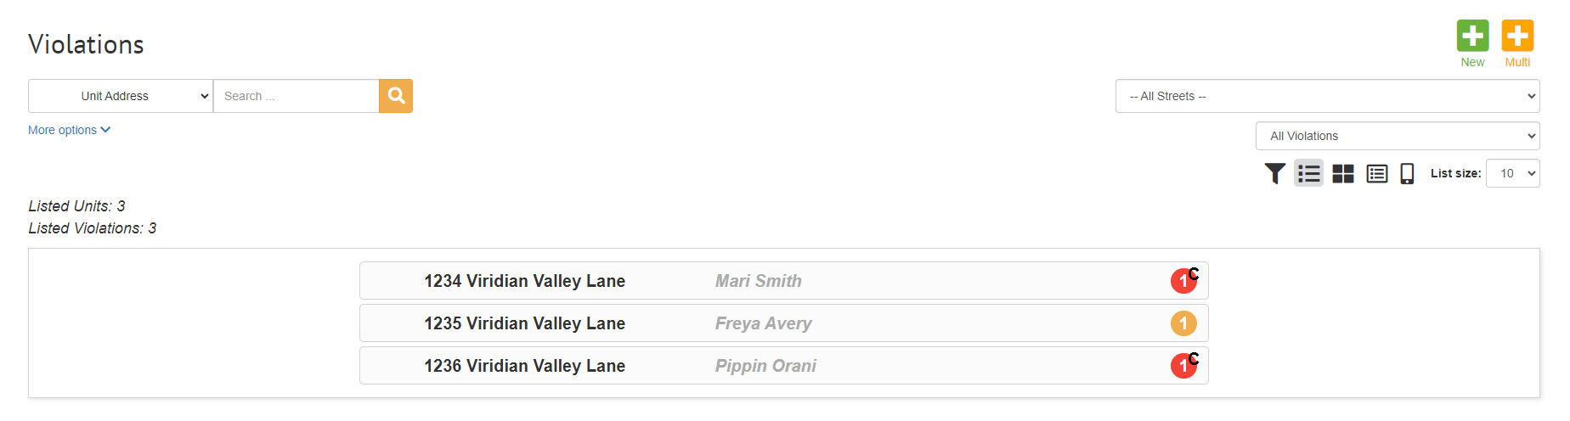The width and height of the screenshot is (1570, 421).
Task: Click the orange search magnifier button
Action: (396, 96)
